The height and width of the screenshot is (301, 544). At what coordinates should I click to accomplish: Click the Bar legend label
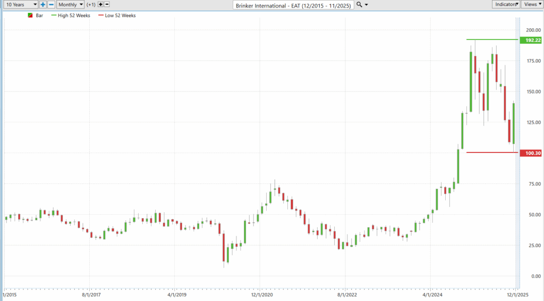tap(39, 15)
